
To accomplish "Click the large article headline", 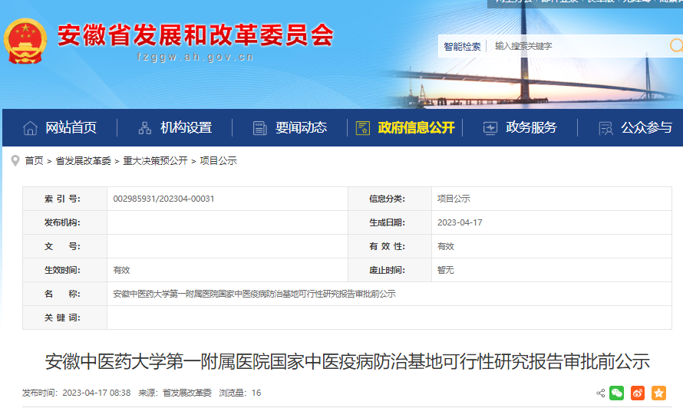I will click(x=347, y=361).
